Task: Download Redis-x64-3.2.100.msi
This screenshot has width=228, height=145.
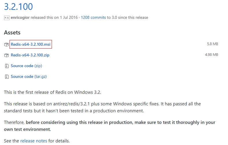Action: pyautogui.click(x=31, y=44)
